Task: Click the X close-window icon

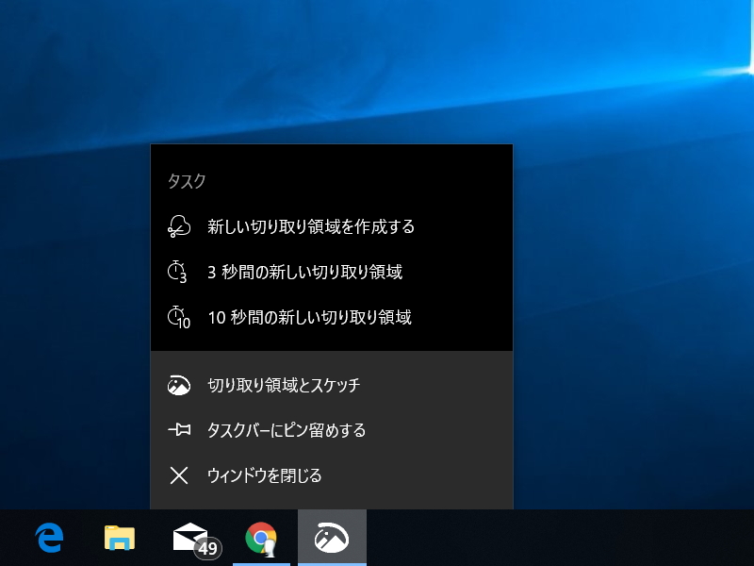Action: click(179, 475)
